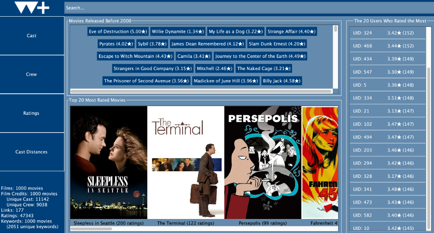Click horizontal scrollbar under Top 20 Most Rated Movies
This screenshot has width=434, height=233.
pos(92,229)
